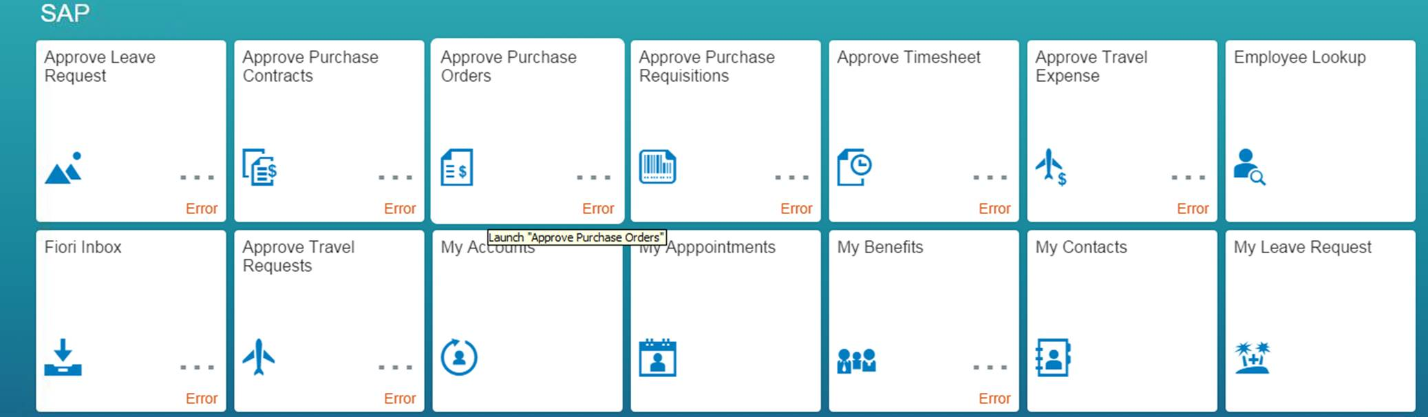Click the mountain icon on Approve Leave Request
The image size is (1428, 417).
(x=63, y=168)
